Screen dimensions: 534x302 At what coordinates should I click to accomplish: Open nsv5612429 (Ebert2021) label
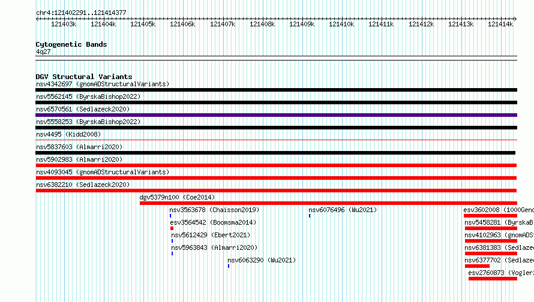211,235
